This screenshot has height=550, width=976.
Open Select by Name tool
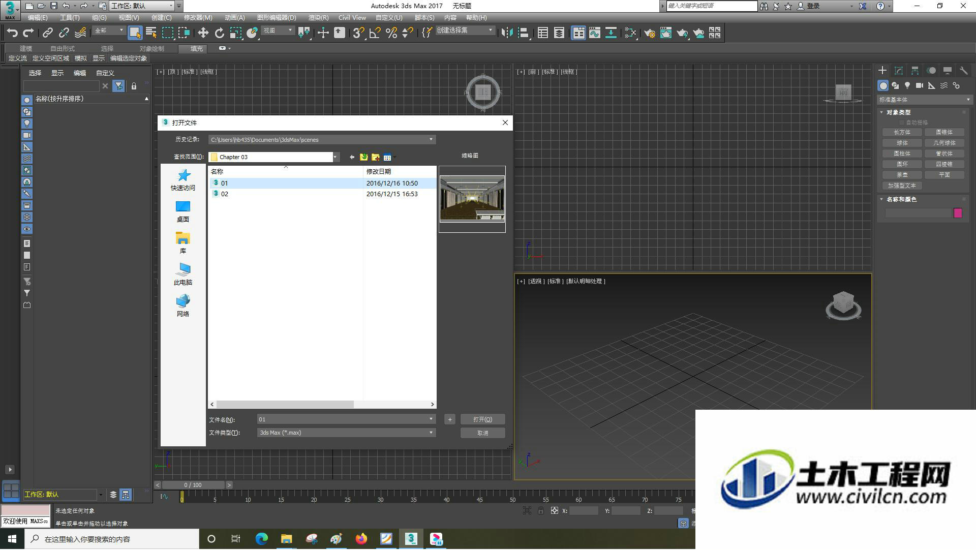coord(151,33)
